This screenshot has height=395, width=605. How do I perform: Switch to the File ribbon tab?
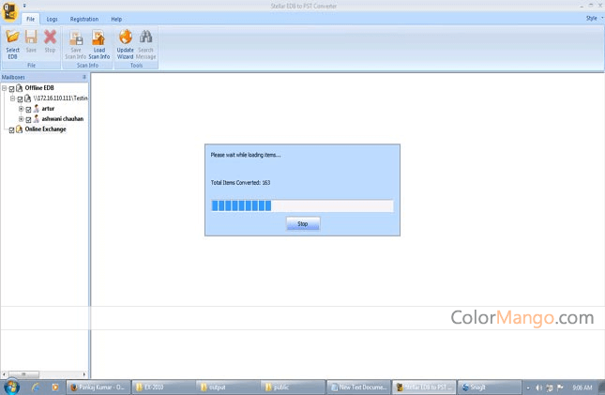click(x=30, y=19)
